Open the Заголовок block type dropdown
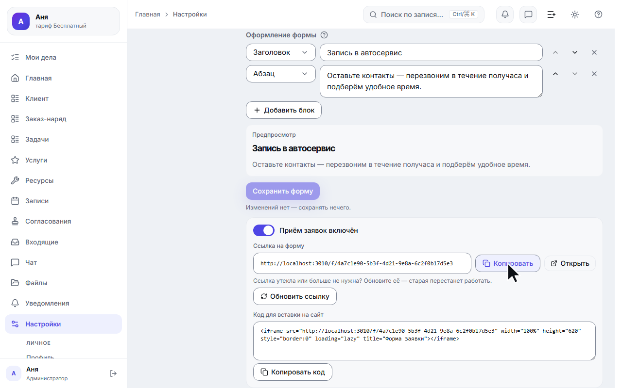This screenshot has height=388, width=622. (281, 52)
